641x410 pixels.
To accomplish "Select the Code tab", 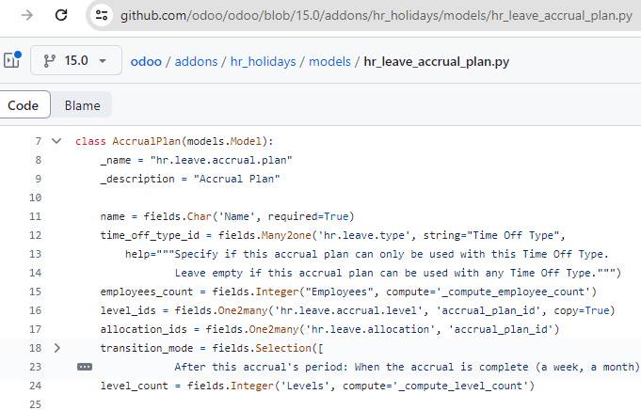I will pos(24,105).
